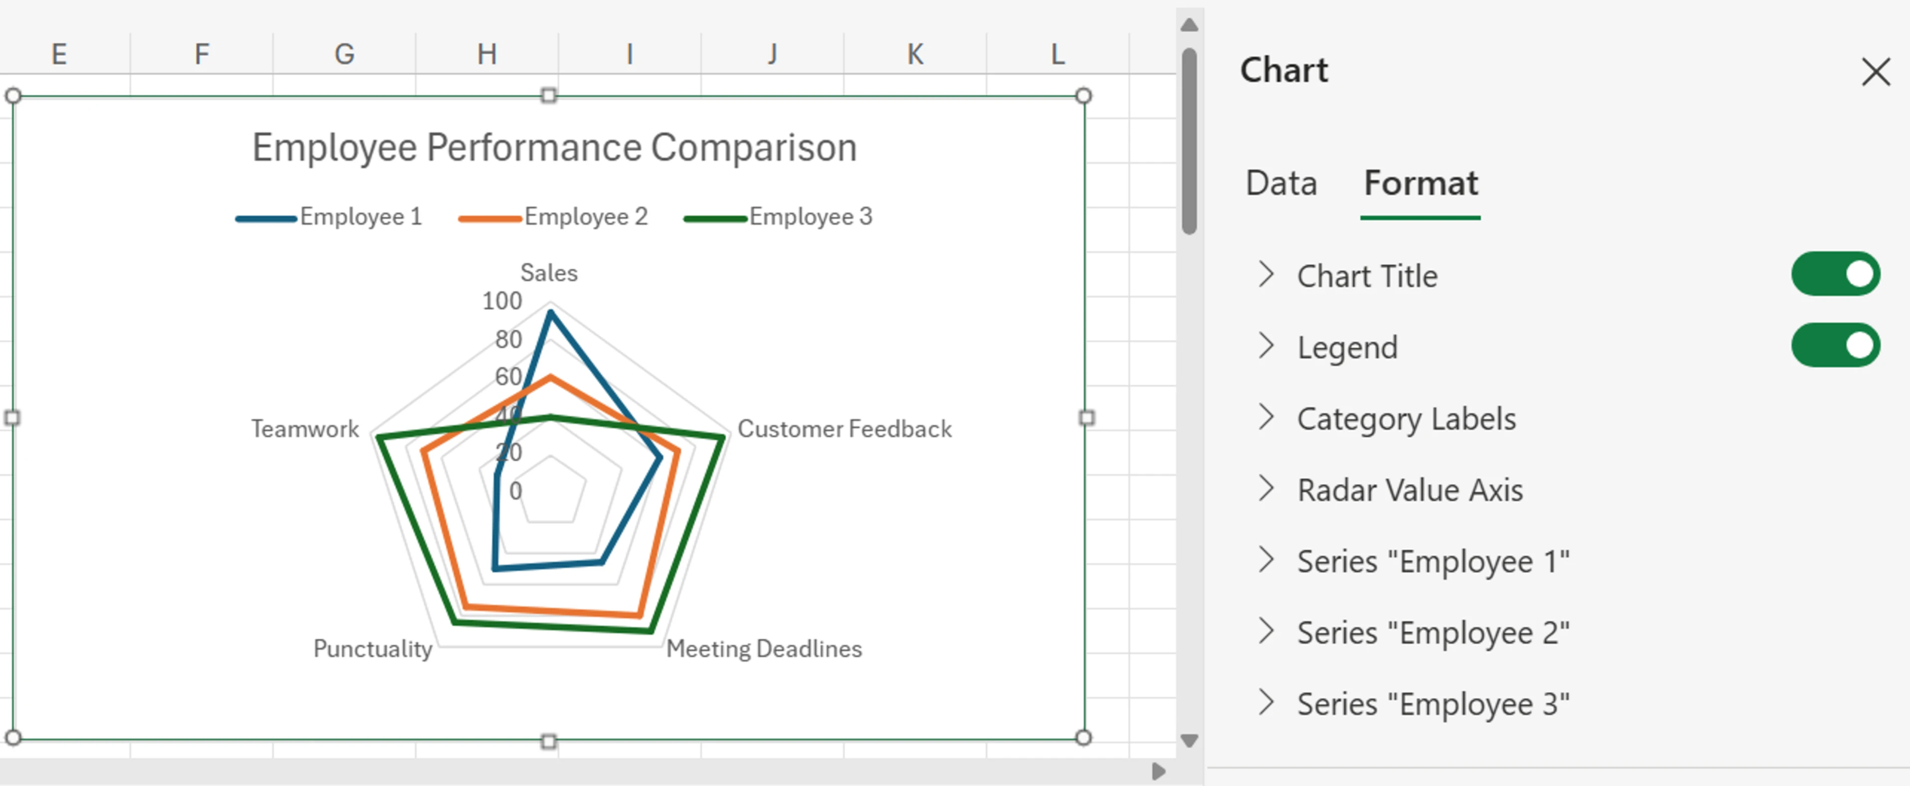1910x786 pixels.
Task: Toggle Chart Title visibility off
Action: [x=1836, y=273]
